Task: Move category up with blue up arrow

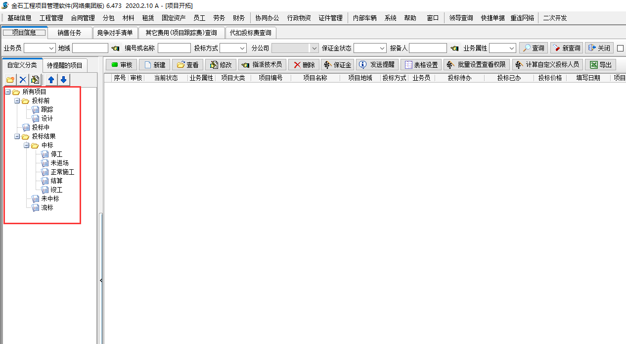Action: pyautogui.click(x=51, y=80)
